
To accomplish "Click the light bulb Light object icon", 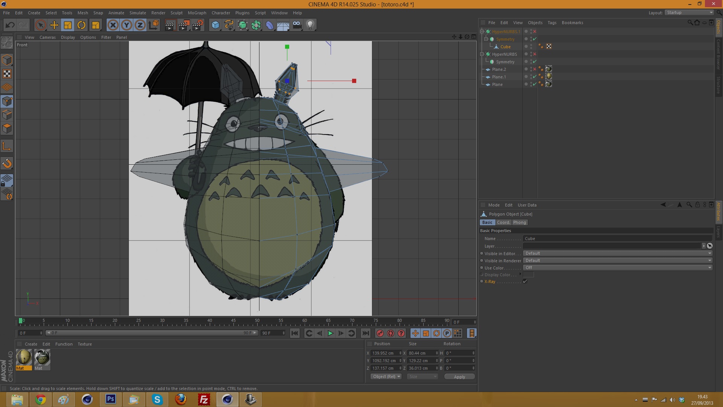I will click(x=310, y=25).
